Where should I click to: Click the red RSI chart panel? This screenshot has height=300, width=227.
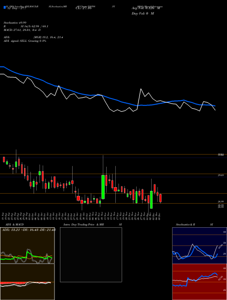199,282
